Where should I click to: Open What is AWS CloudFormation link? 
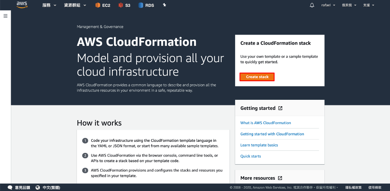tap(265, 123)
